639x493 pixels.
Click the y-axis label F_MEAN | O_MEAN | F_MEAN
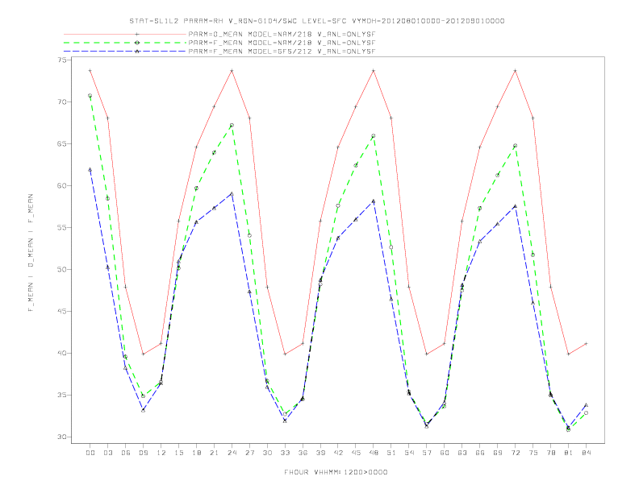point(31,253)
